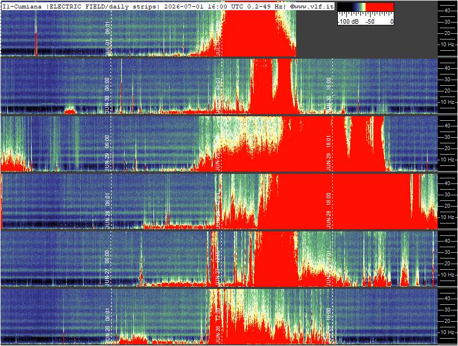This screenshot has width=458, height=346.
Task: Click the 0.2-49 Hz range text
Action: [x=265, y=6]
